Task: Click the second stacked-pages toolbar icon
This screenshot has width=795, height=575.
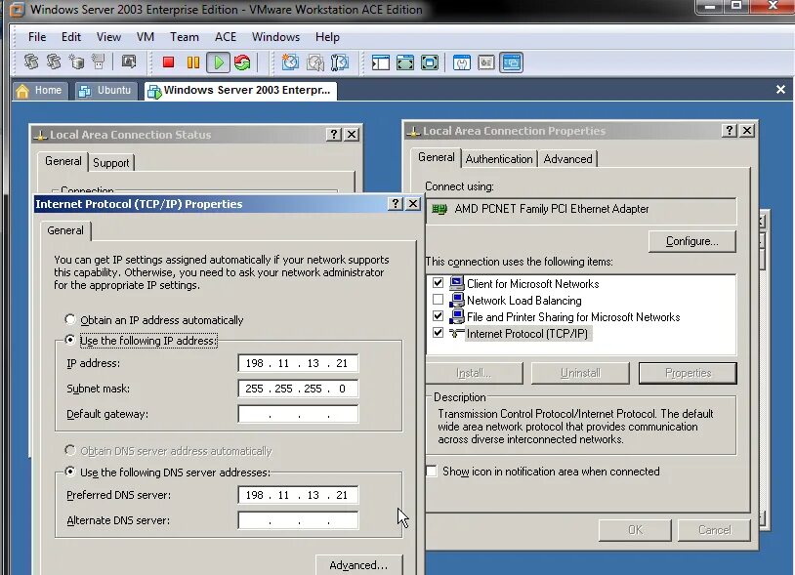Action: 54,62
